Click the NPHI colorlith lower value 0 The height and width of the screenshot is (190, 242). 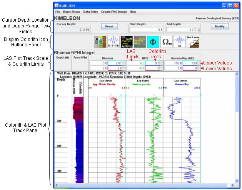coord(153,68)
